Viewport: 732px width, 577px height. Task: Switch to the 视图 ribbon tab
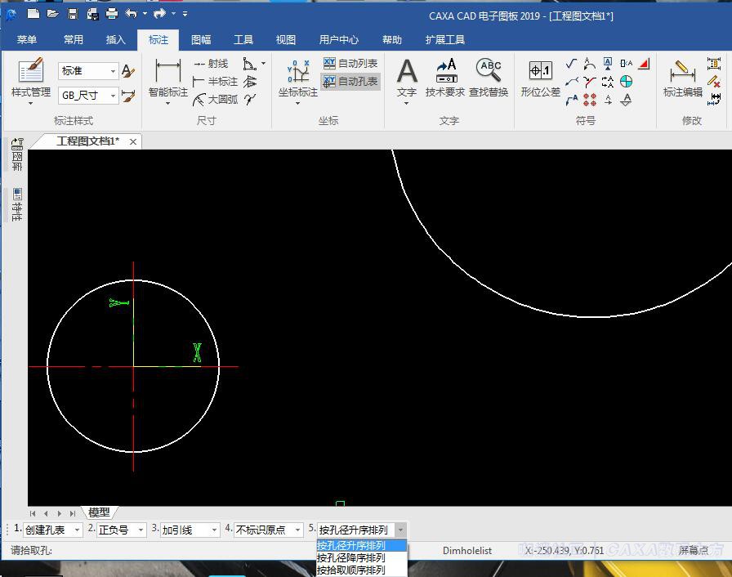[x=286, y=39]
